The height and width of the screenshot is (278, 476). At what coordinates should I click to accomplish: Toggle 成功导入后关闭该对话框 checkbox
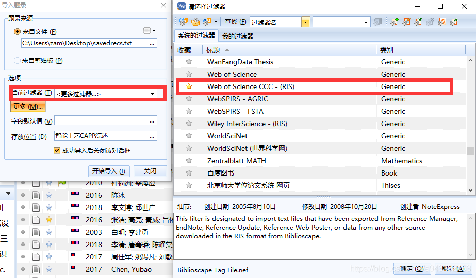click(x=57, y=151)
